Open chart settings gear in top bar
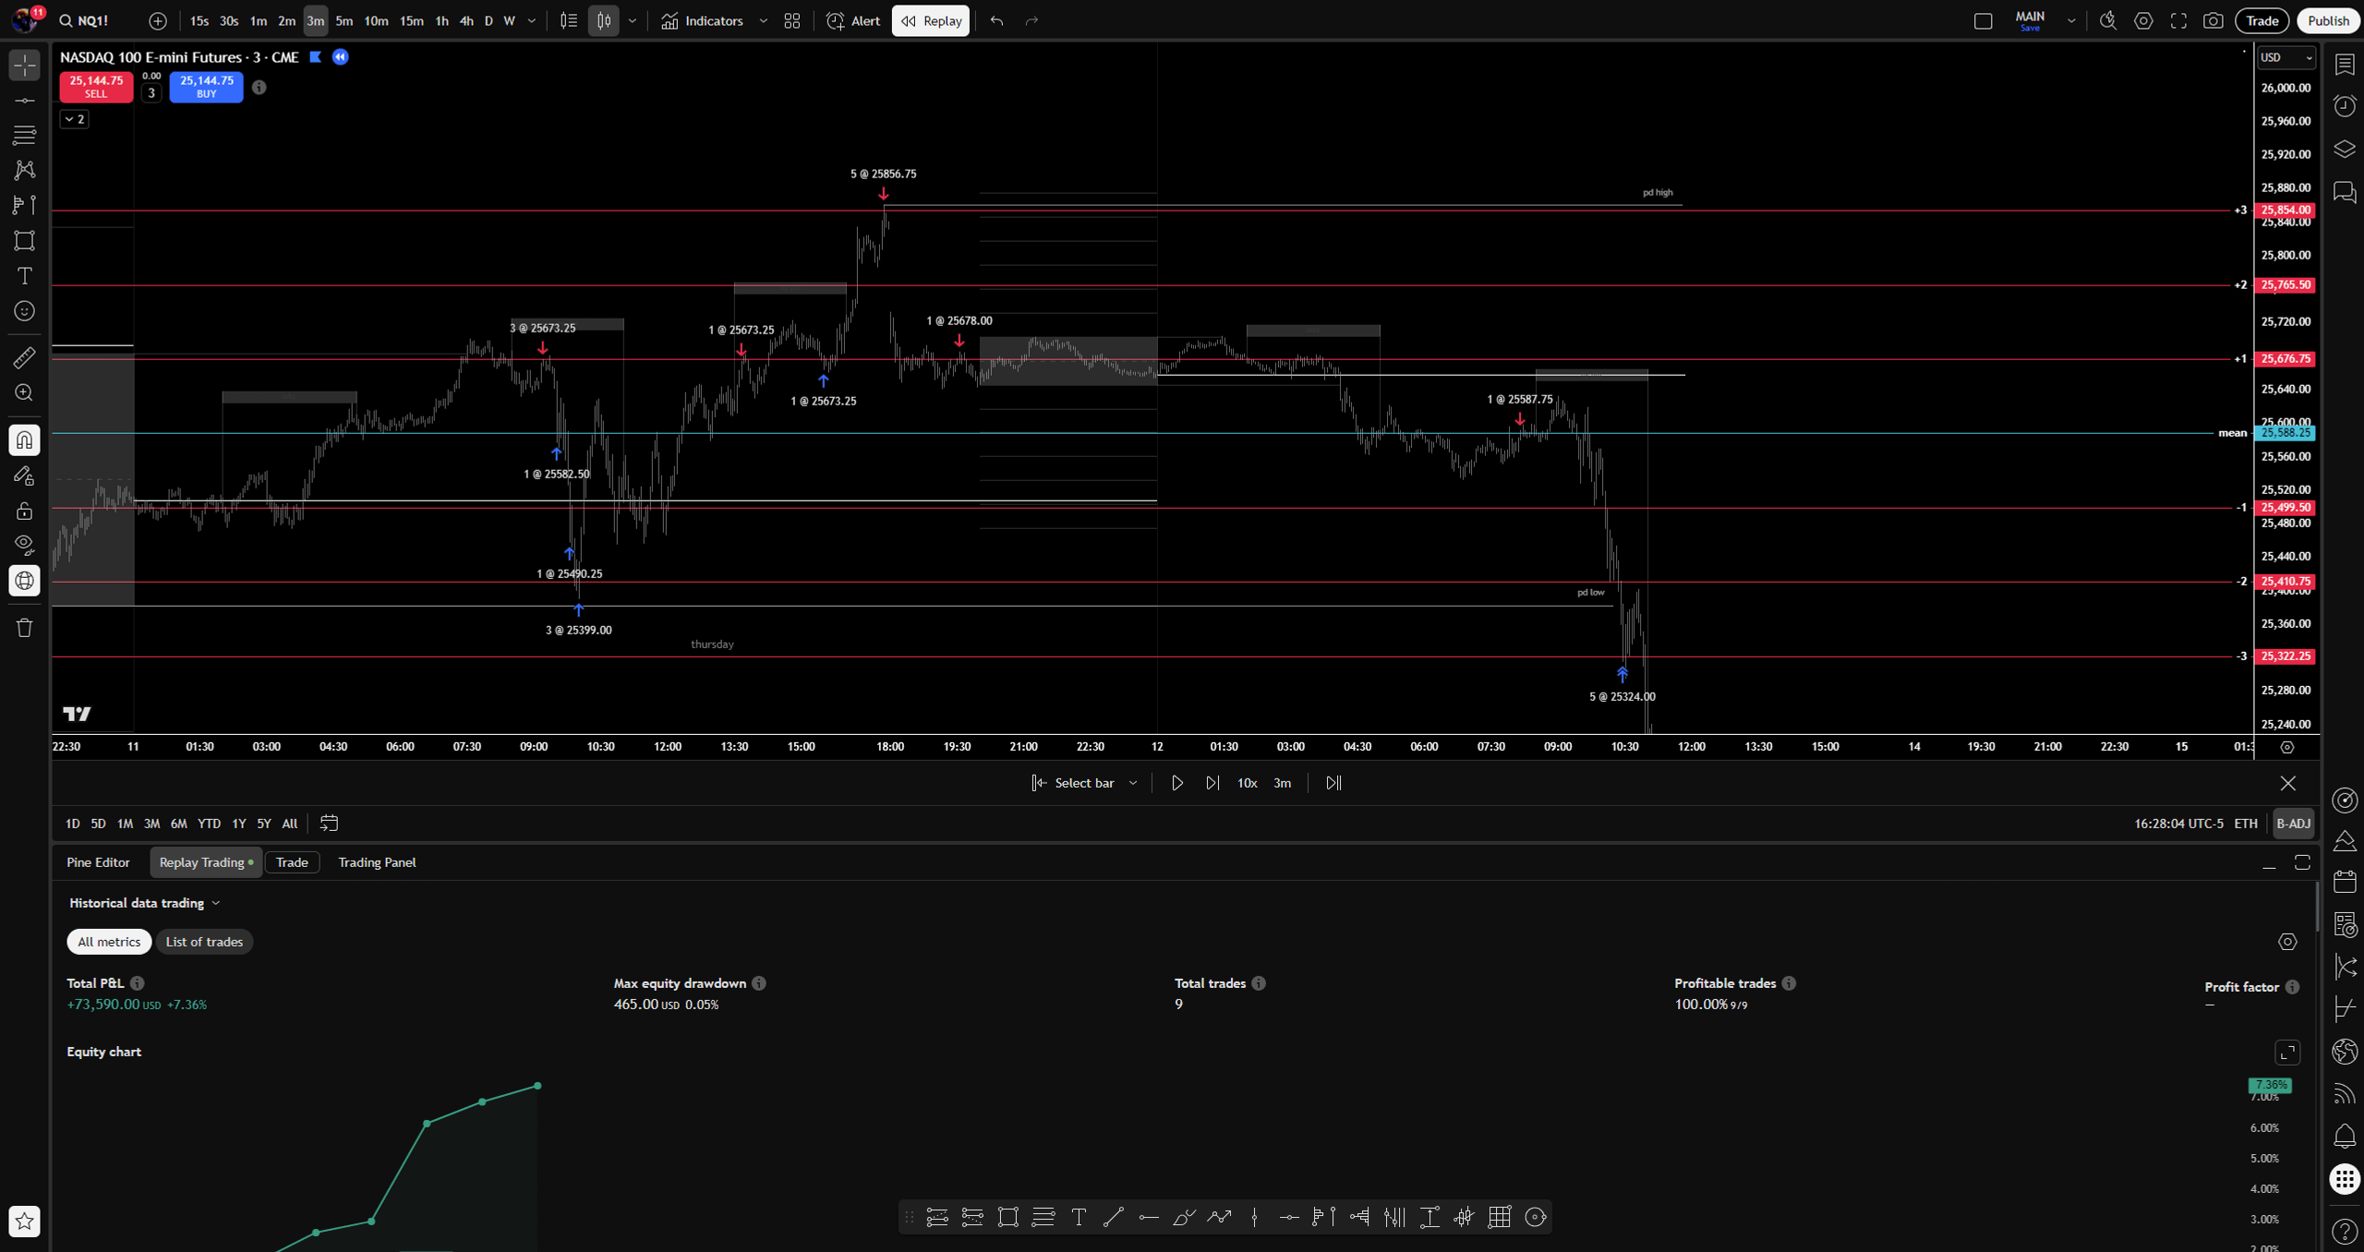2364x1252 pixels. (2143, 20)
